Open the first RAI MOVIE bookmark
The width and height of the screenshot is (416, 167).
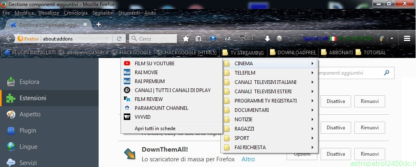pos(171,73)
